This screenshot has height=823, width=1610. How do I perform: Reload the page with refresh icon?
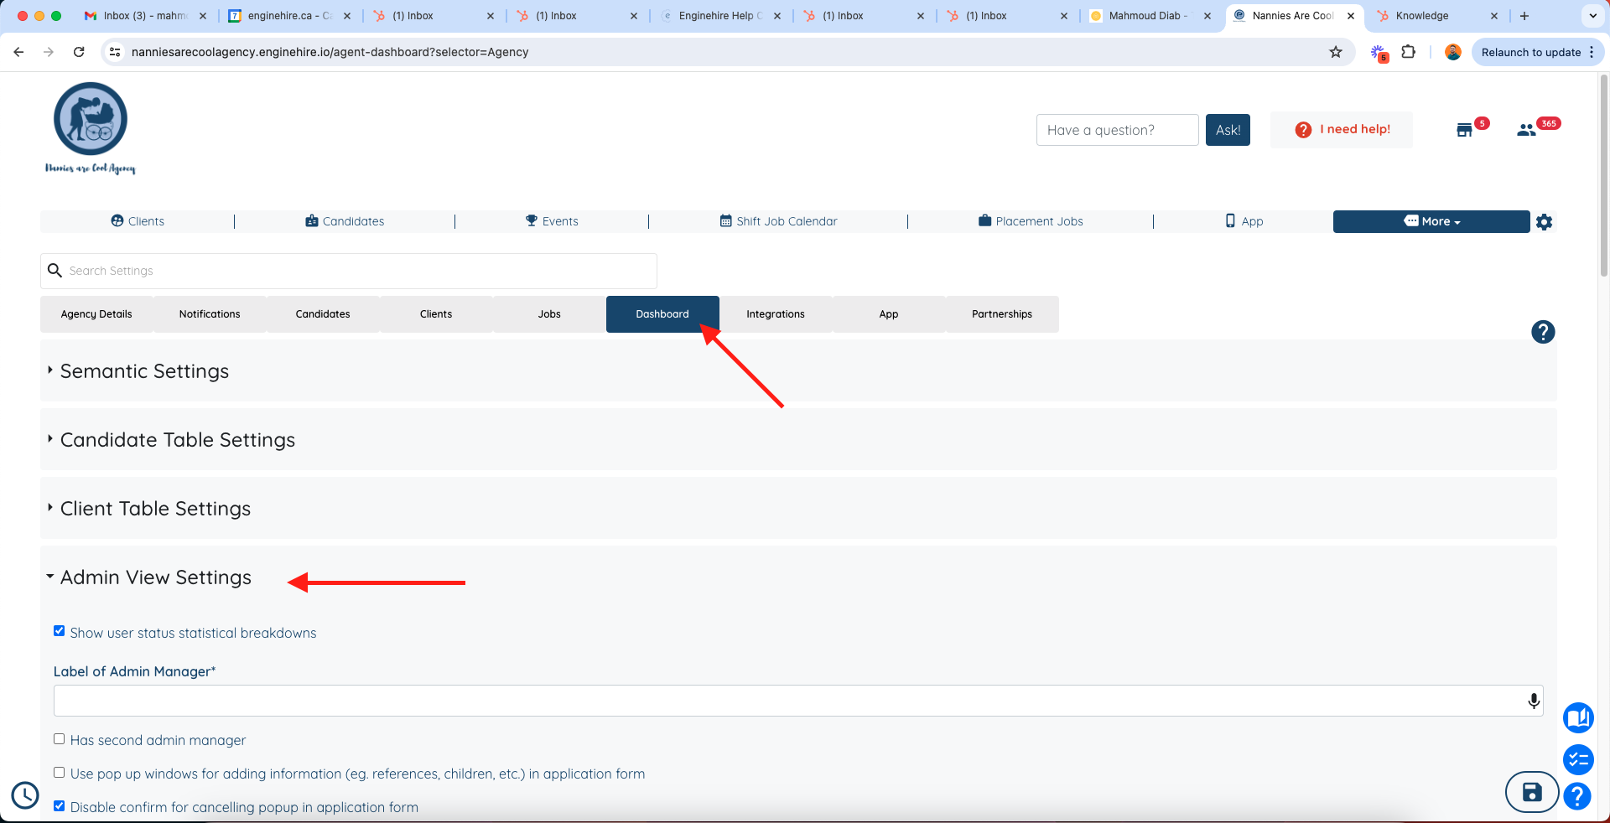pyautogui.click(x=79, y=52)
